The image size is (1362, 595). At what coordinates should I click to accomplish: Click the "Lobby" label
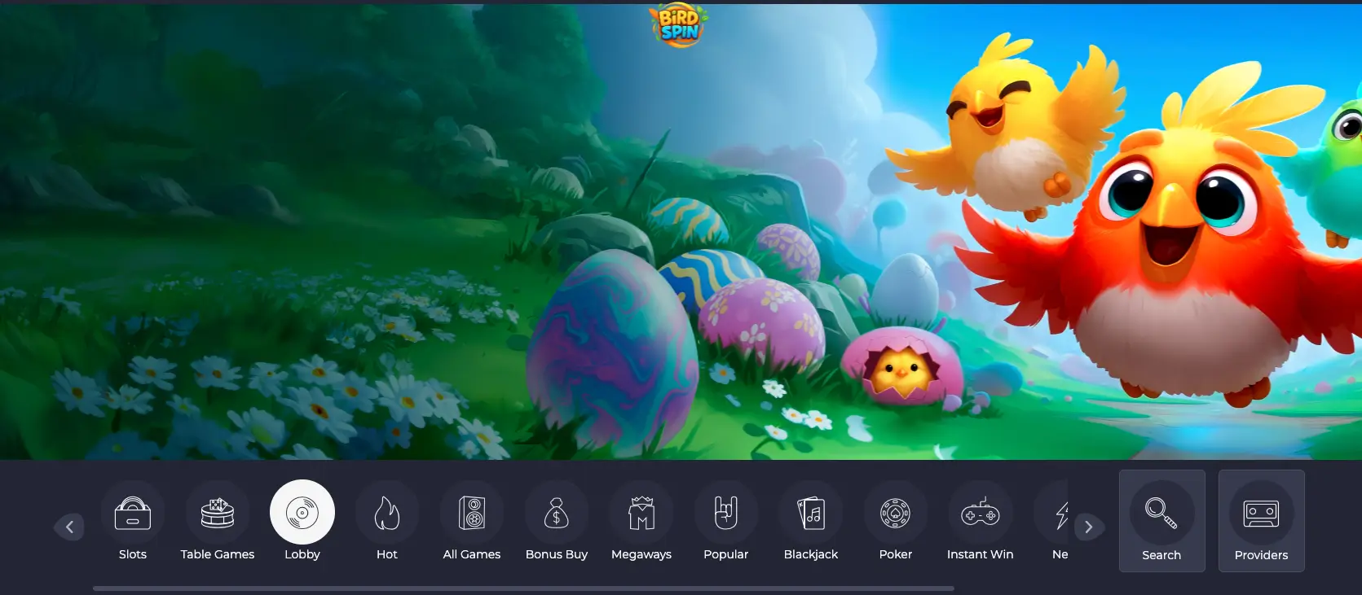click(x=302, y=554)
